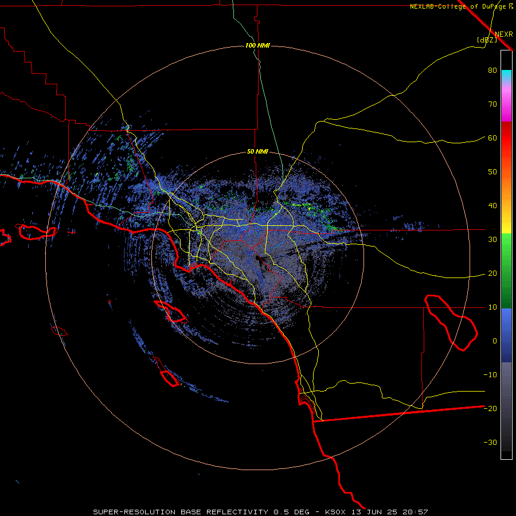Click the [dBZ] unit label

click(x=487, y=40)
